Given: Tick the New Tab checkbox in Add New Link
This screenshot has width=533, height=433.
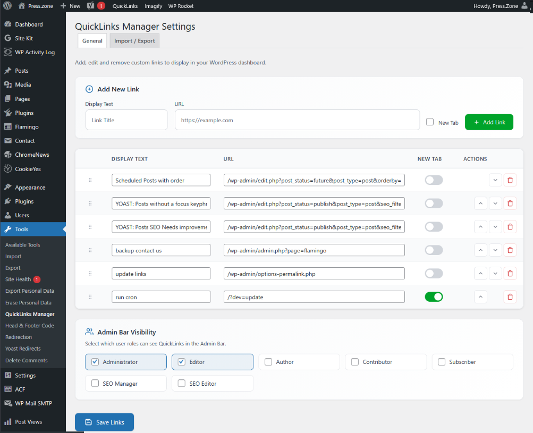Looking at the screenshot, I should [x=429, y=122].
